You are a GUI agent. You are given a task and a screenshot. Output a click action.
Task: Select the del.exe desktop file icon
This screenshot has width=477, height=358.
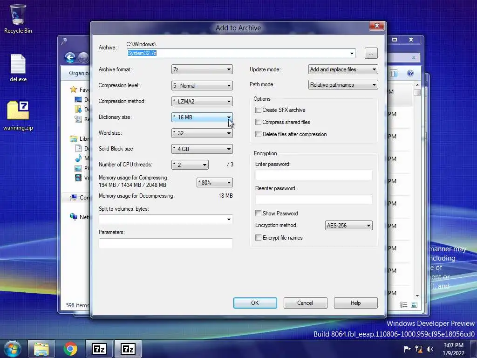18,68
